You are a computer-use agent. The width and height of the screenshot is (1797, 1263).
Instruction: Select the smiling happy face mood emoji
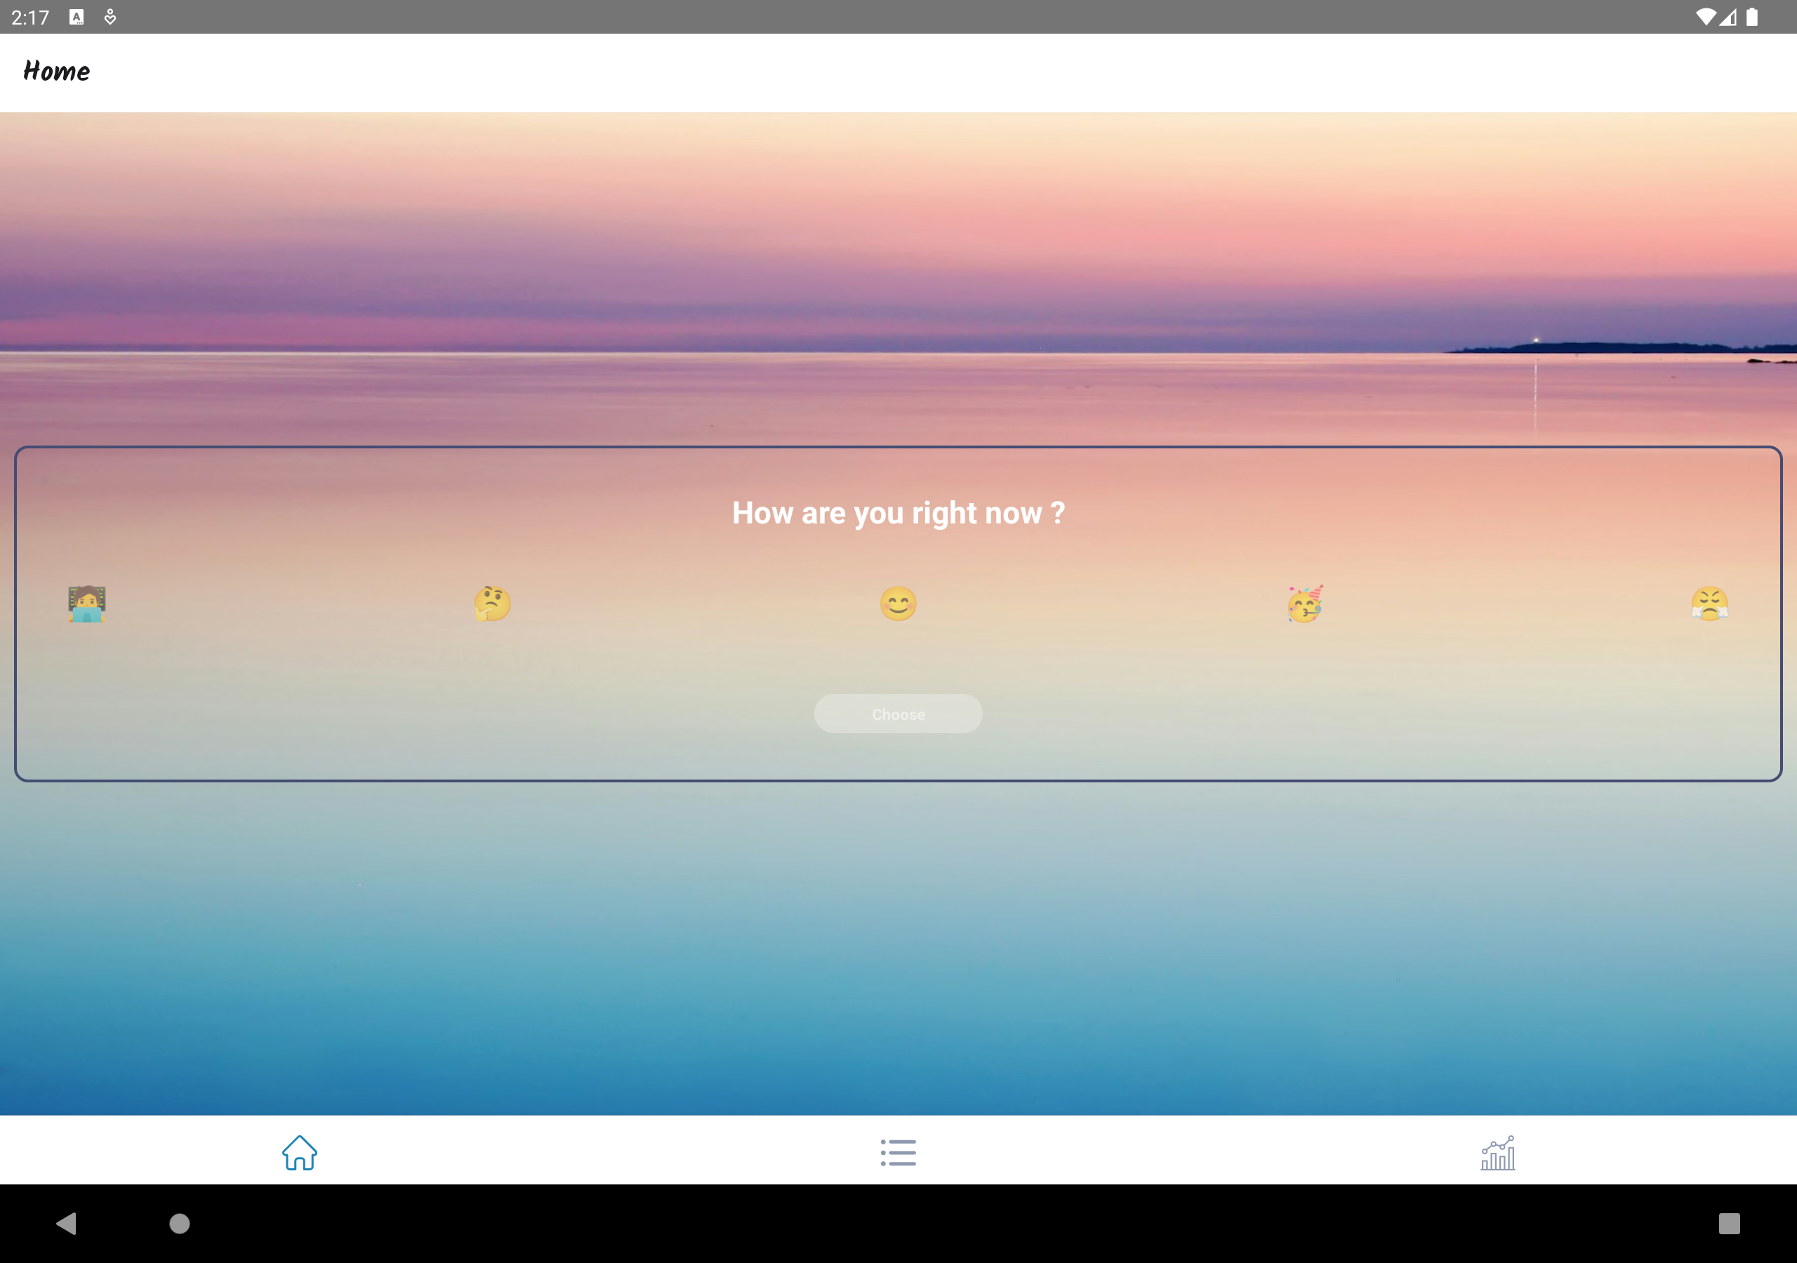pos(898,604)
